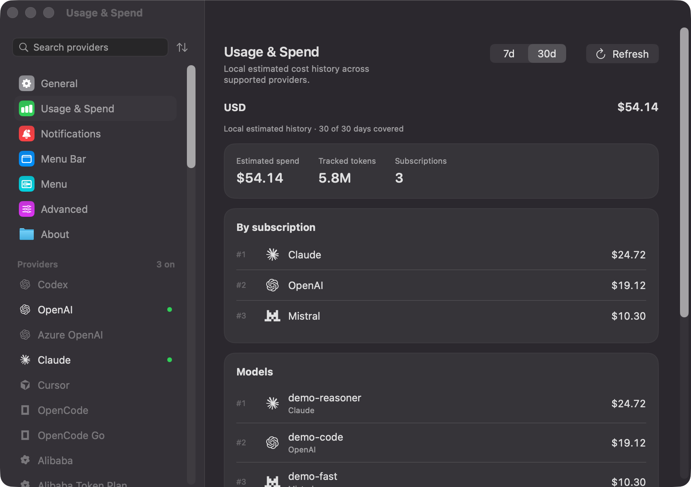Select the OpenAI provider in sidebar
Screen dimensions: 691x487
[95, 309]
